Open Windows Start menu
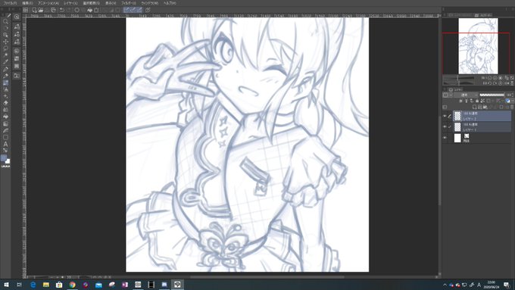The width and height of the screenshot is (515, 290). tap(6, 285)
